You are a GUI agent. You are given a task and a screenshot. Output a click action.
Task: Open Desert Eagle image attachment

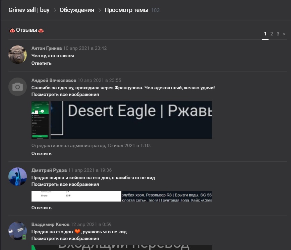[x=131, y=120]
